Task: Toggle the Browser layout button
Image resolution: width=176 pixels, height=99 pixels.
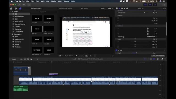Action: [145, 5]
